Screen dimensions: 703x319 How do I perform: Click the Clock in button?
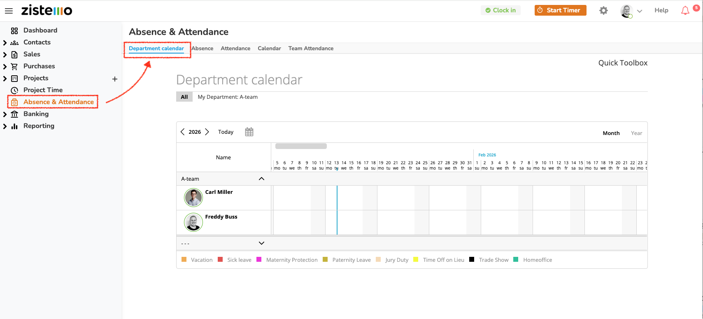(500, 10)
